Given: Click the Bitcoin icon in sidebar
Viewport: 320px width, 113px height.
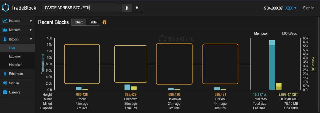Looking at the screenshot, I should [x=5, y=39].
